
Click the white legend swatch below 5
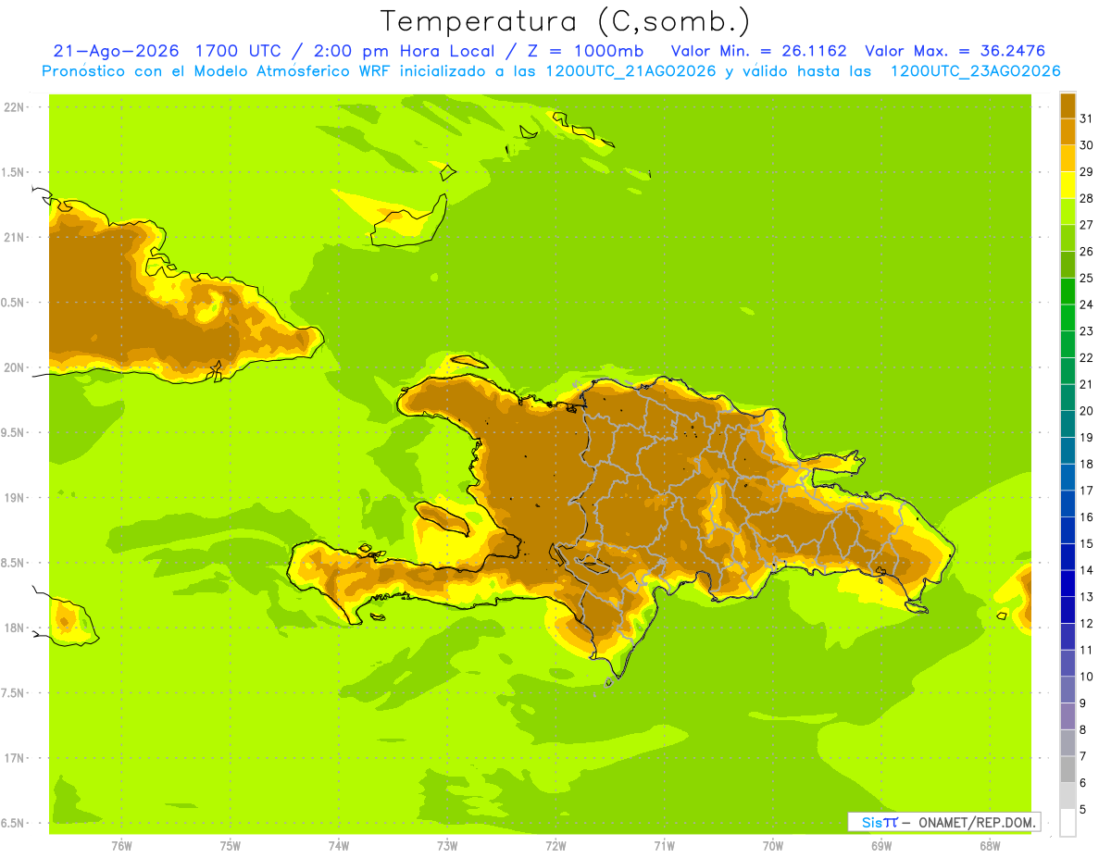click(x=1067, y=823)
